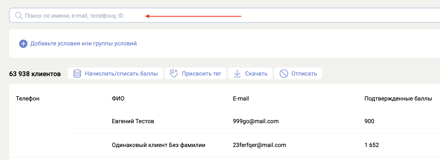The height and width of the screenshot is (160, 440).
Task: Click the 'ФИО' column header
Action: click(x=118, y=99)
